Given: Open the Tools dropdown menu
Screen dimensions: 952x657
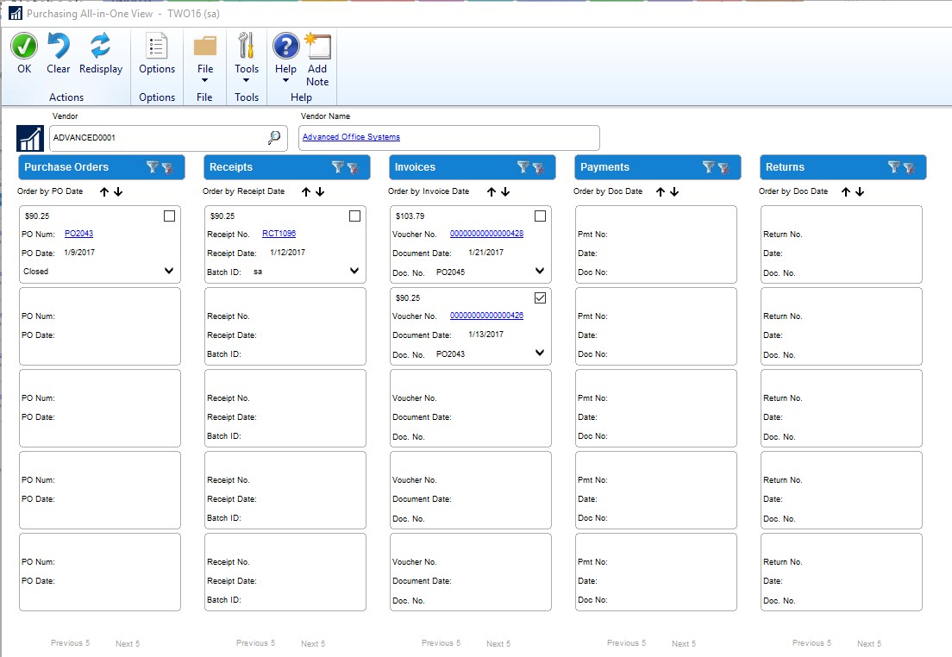Looking at the screenshot, I should pos(247,55).
